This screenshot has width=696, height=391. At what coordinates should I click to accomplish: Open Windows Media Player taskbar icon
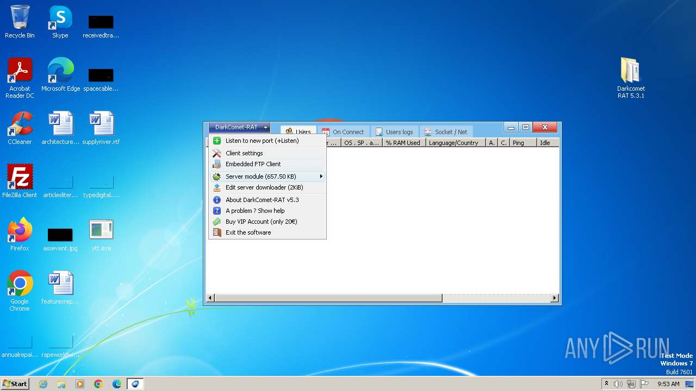pos(80,384)
